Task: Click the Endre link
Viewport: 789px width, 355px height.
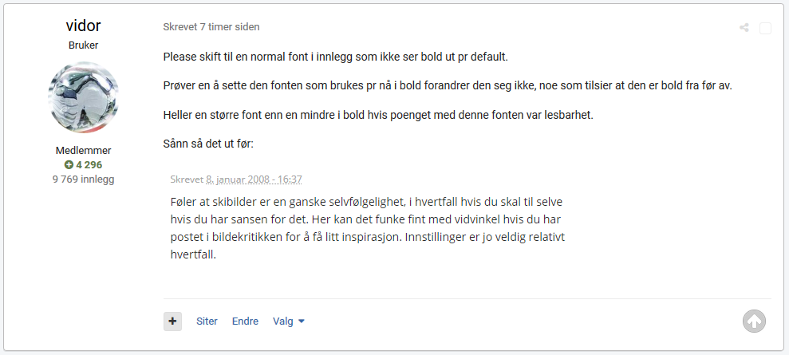Action: 245,321
